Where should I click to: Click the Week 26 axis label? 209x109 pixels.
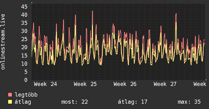point(125,84)
